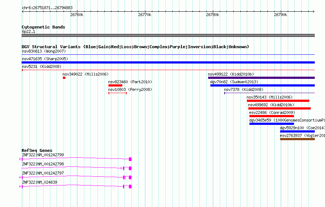Open ZNF322|NM_001242799 transcript label
This screenshot has height=207, width=325.
pos(43,155)
